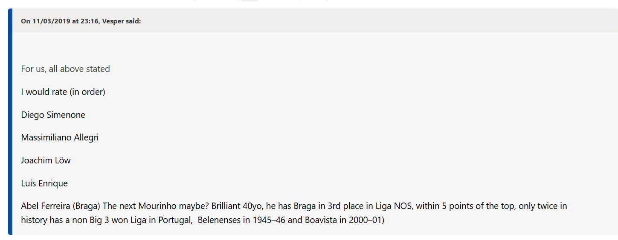Click the text 'I would rate (in order)'
This screenshot has width=618, height=240.
pyautogui.click(x=63, y=92)
